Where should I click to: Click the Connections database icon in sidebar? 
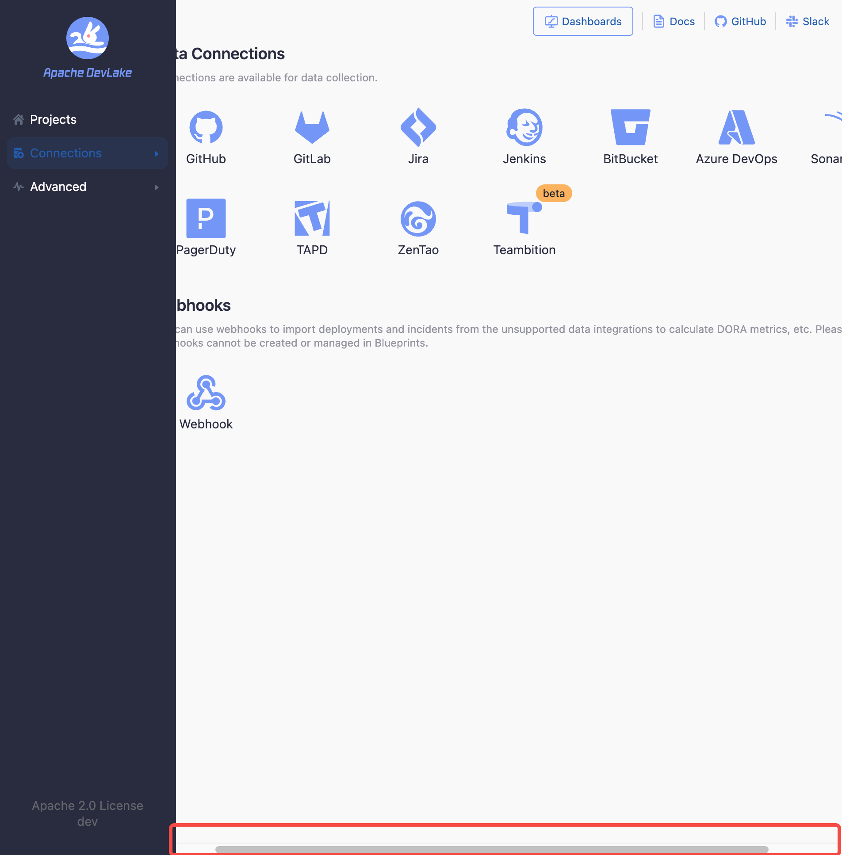(19, 153)
